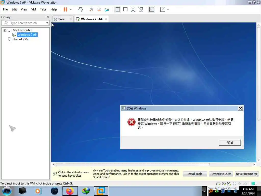This screenshot has width=261, height=196.
Task: Click the 安裝 Windows dialog title icon
Action: tap(124, 108)
